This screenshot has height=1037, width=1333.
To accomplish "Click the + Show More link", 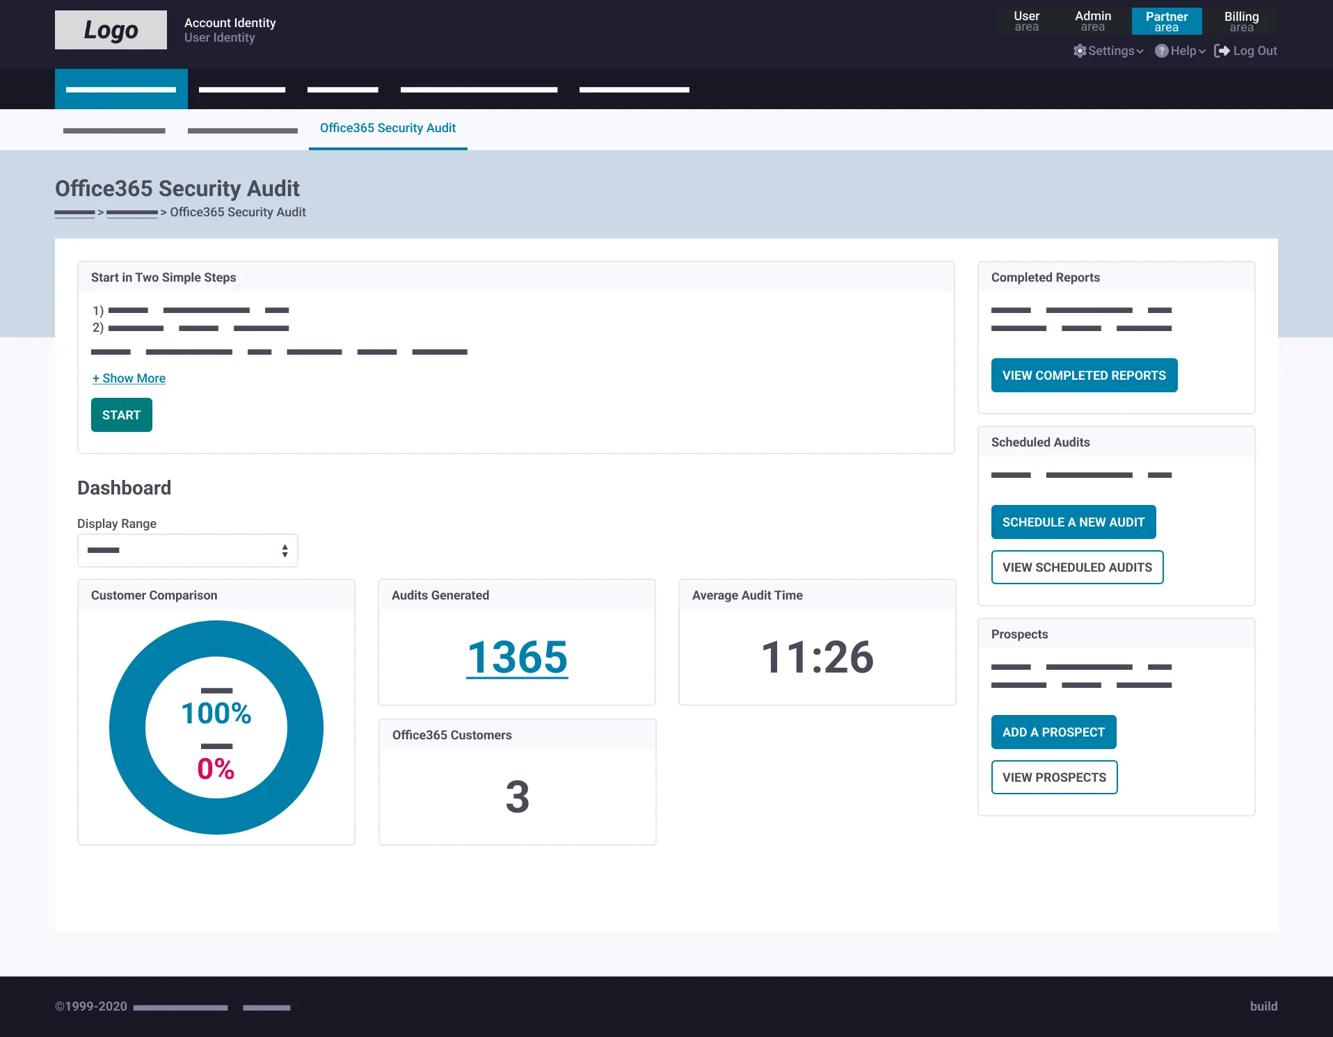I will point(129,378).
